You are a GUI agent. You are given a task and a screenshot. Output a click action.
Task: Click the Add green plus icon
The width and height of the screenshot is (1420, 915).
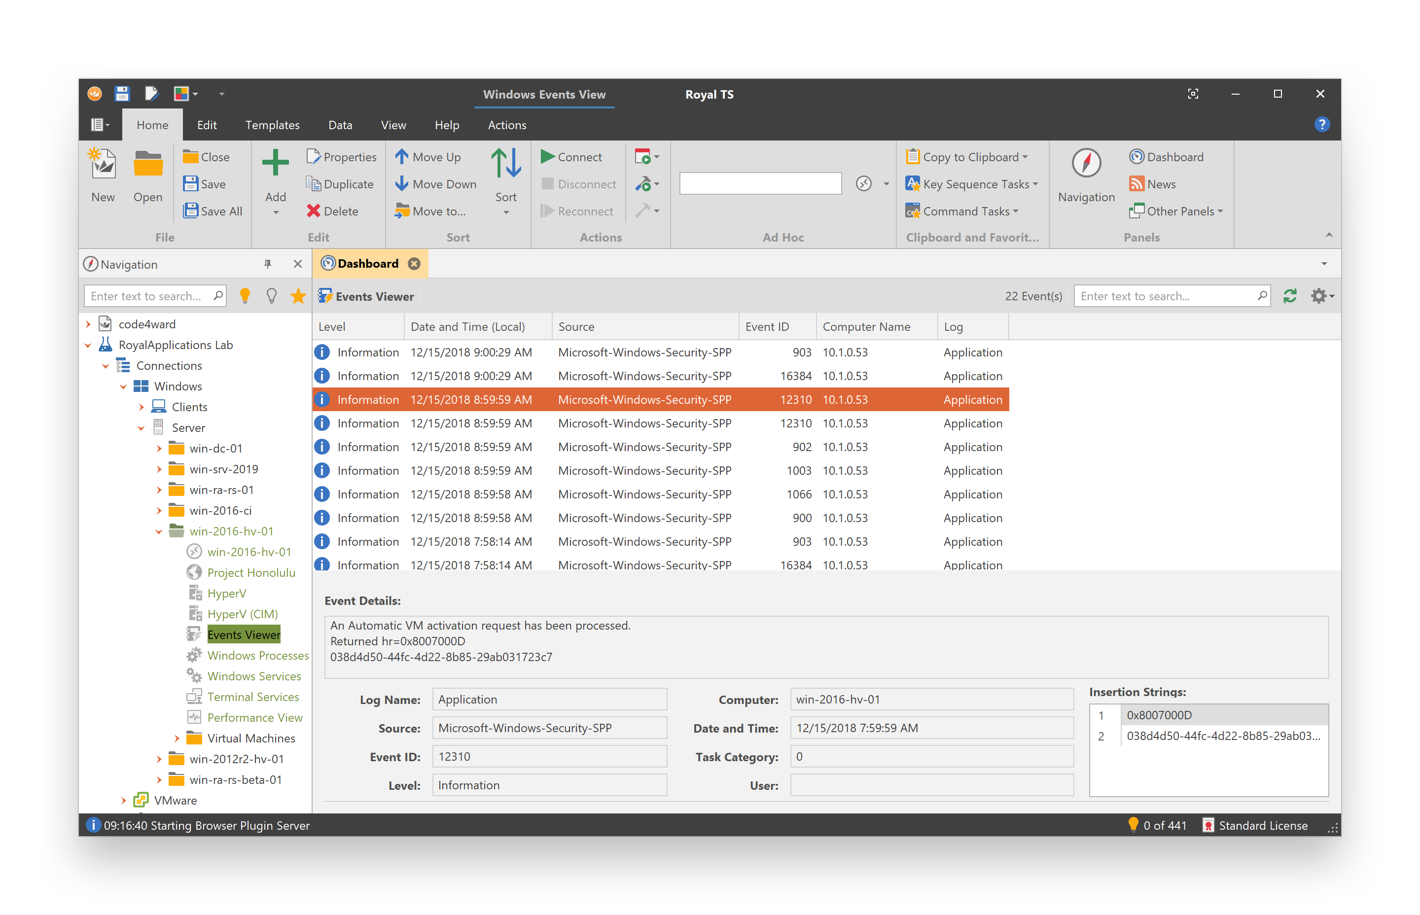coord(275,163)
